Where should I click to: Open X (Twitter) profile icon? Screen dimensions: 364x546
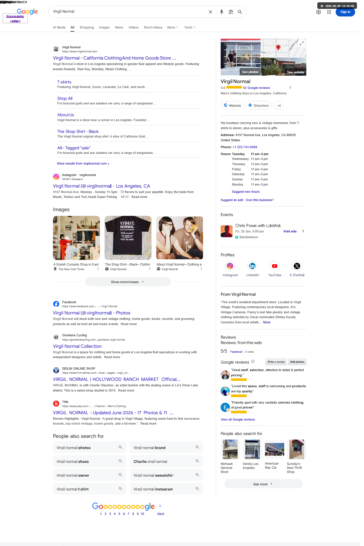pos(297,266)
